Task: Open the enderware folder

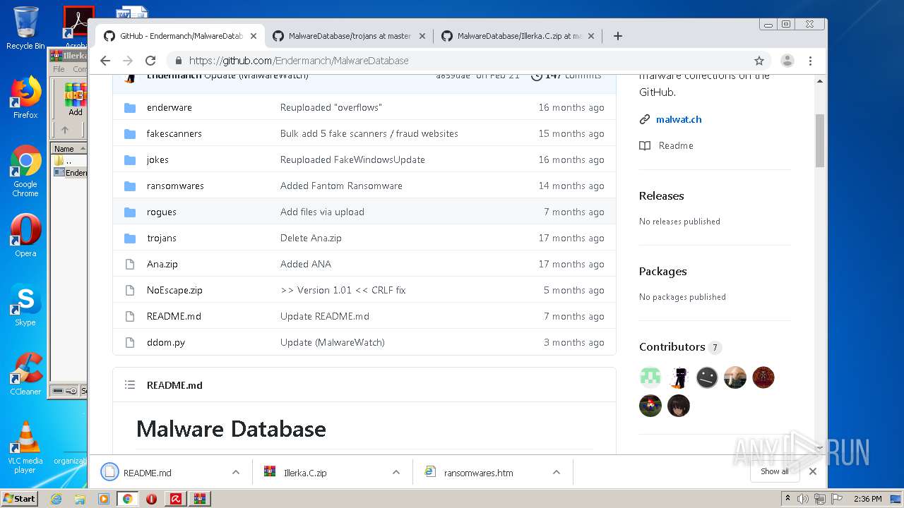Action: click(169, 107)
